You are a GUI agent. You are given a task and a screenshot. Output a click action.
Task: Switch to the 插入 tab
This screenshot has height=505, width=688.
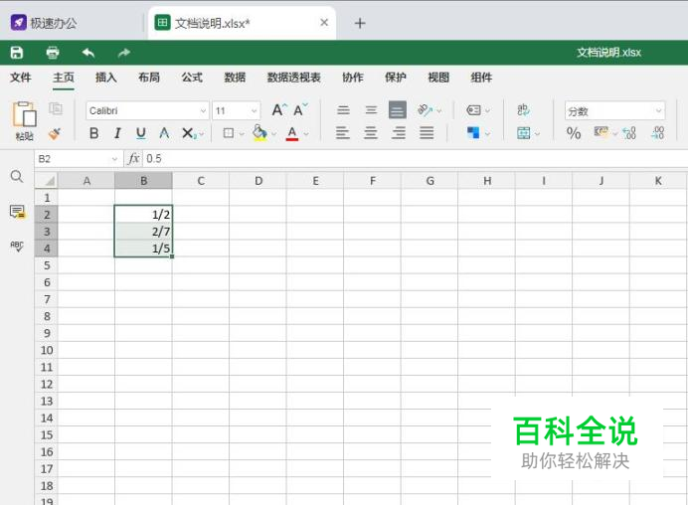[x=106, y=78]
